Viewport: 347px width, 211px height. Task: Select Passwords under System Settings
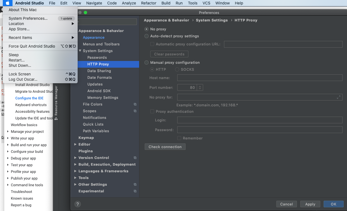pyautogui.click(x=97, y=58)
